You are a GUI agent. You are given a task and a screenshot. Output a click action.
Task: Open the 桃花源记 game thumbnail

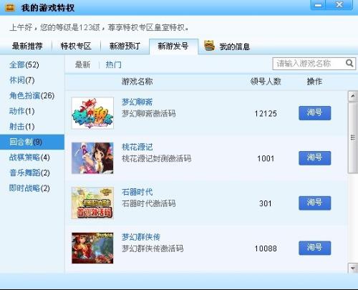[92, 158]
